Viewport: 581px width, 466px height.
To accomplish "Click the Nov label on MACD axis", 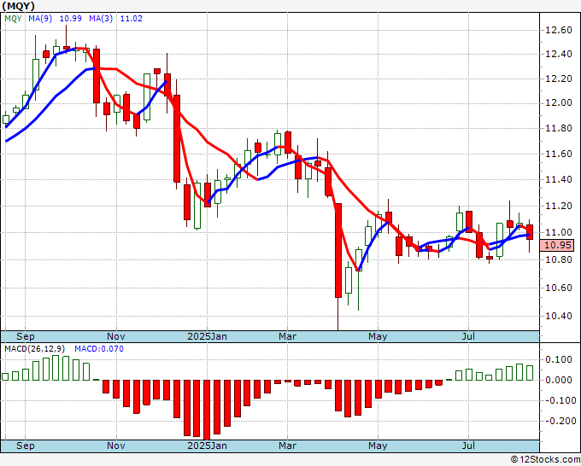I will (x=116, y=446).
